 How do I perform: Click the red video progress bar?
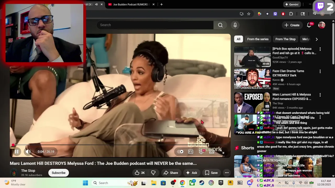click(x=120, y=145)
